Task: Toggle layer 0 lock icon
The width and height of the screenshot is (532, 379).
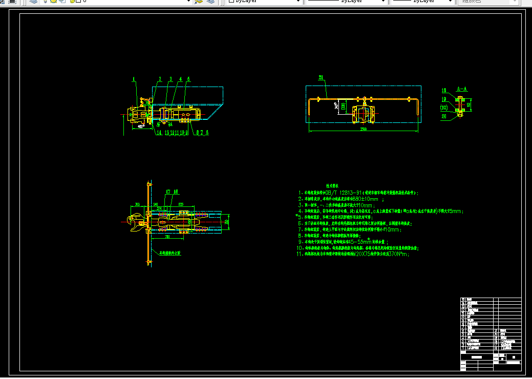Action: click(x=72, y=2)
